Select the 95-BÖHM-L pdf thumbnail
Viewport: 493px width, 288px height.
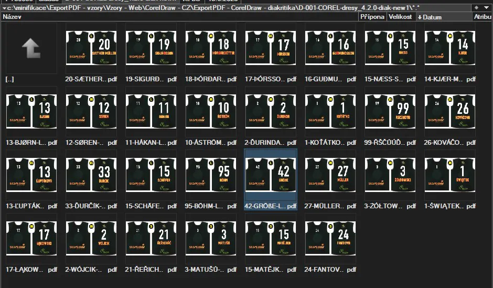pyautogui.click(x=211, y=175)
